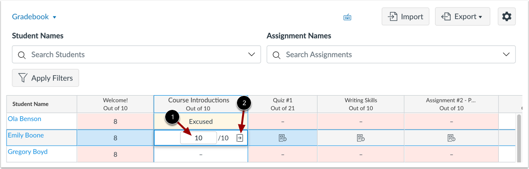Click the gradebook vertical scrollbar
The image size is (529, 169).
519,138
